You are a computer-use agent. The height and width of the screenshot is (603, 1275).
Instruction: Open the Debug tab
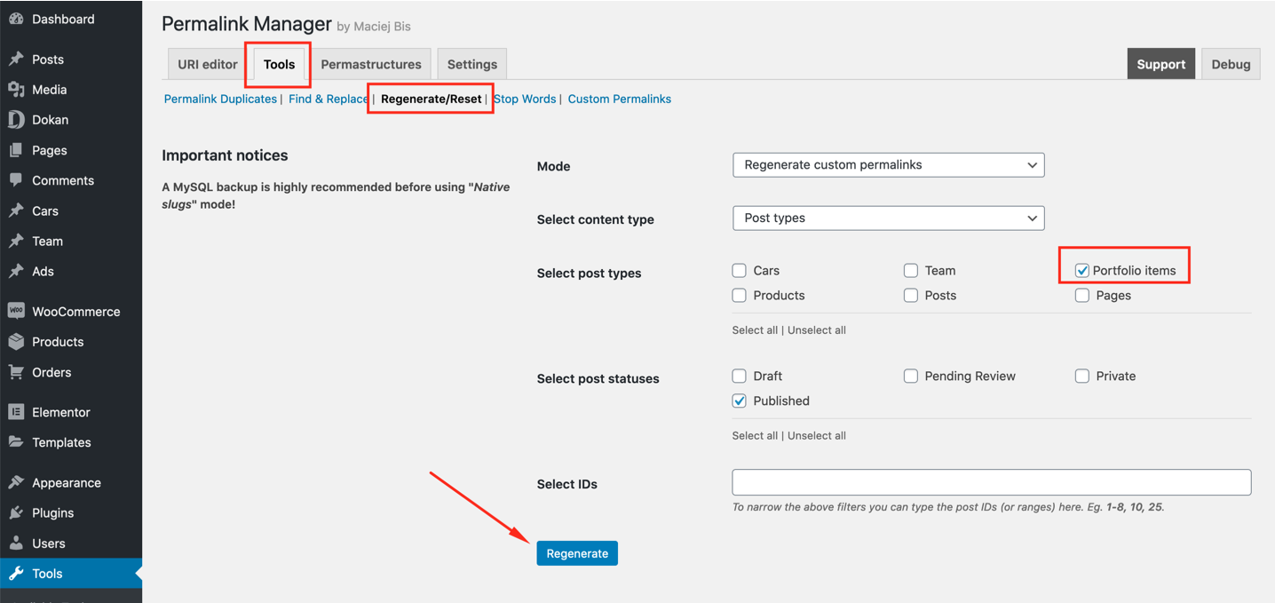(x=1231, y=65)
